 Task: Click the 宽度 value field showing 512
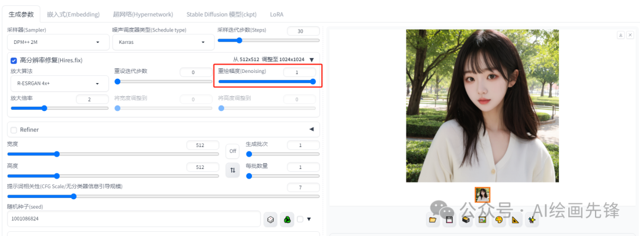pos(203,145)
